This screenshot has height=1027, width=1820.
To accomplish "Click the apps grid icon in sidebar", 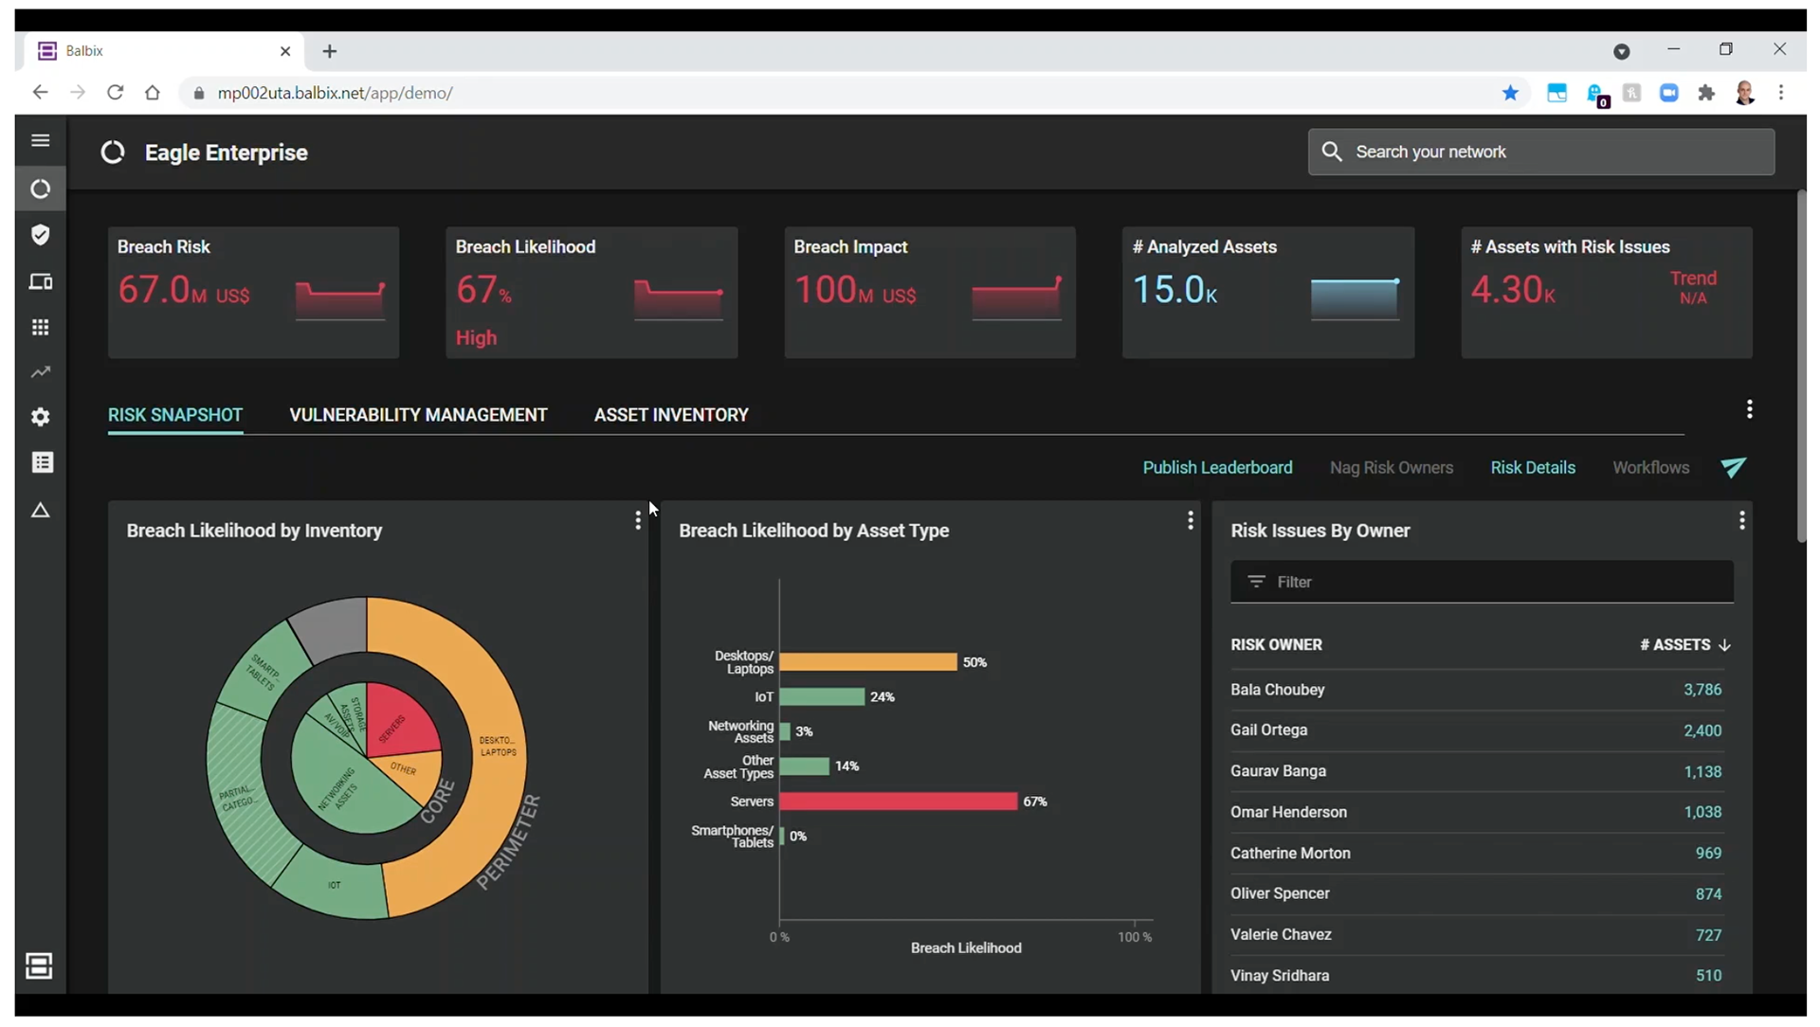I will (40, 327).
